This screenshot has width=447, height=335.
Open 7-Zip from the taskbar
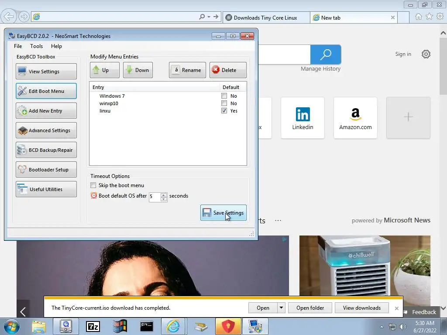[93, 326]
